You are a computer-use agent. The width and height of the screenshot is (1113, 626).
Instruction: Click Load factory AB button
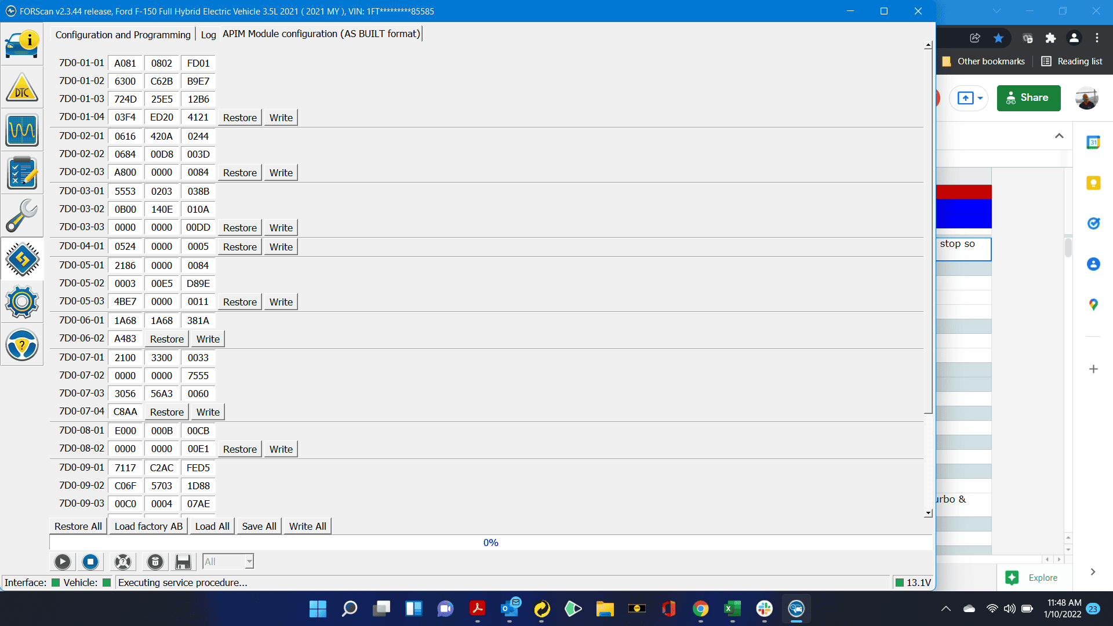click(148, 526)
